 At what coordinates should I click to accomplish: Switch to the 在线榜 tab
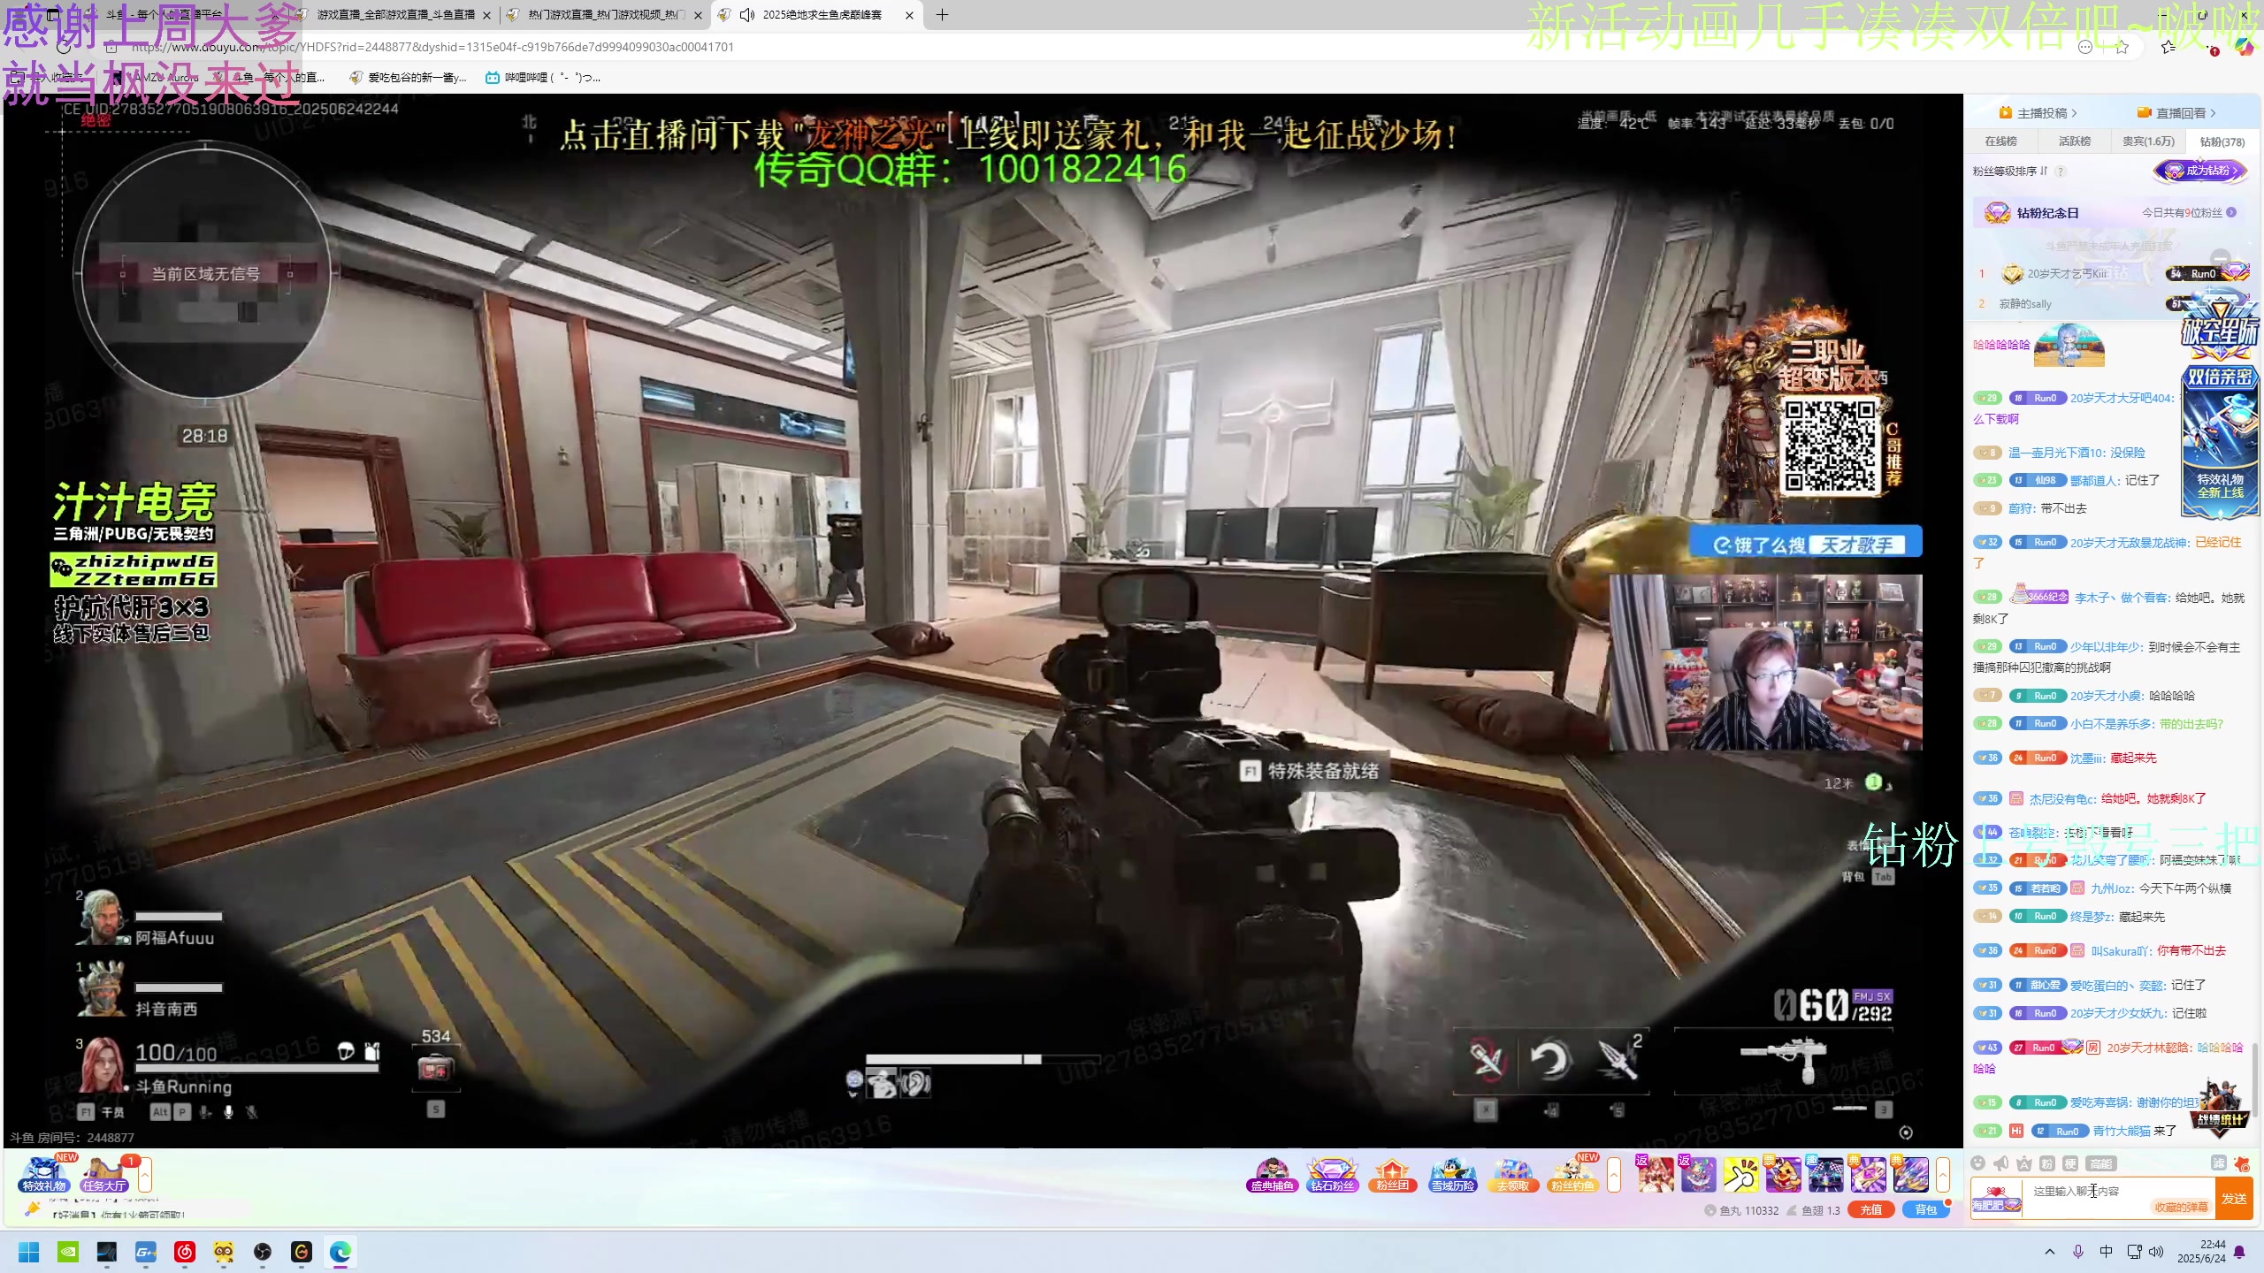tap(2000, 141)
